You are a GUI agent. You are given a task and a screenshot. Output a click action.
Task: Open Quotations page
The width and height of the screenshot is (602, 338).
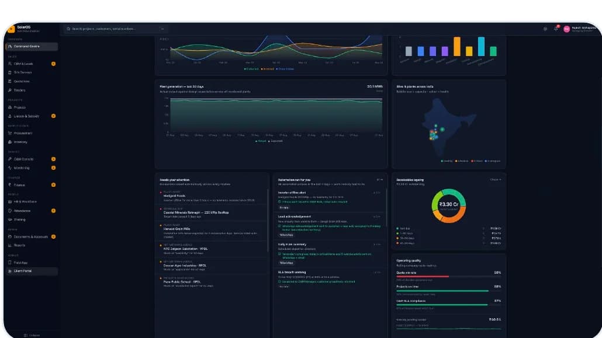[x=32, y=81]
